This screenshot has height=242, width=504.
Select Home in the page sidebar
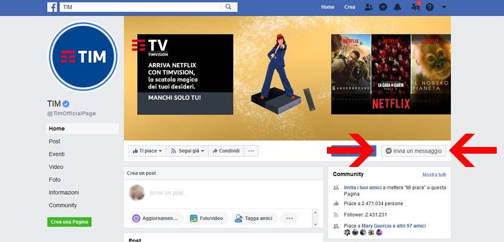[83, 128]
